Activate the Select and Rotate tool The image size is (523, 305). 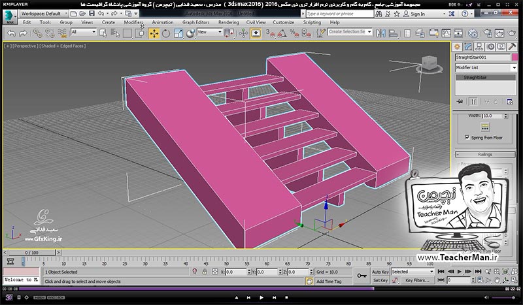coord(166,33)
